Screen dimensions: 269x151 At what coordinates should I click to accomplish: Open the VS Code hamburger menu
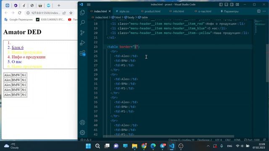click(x=89, y=5)
